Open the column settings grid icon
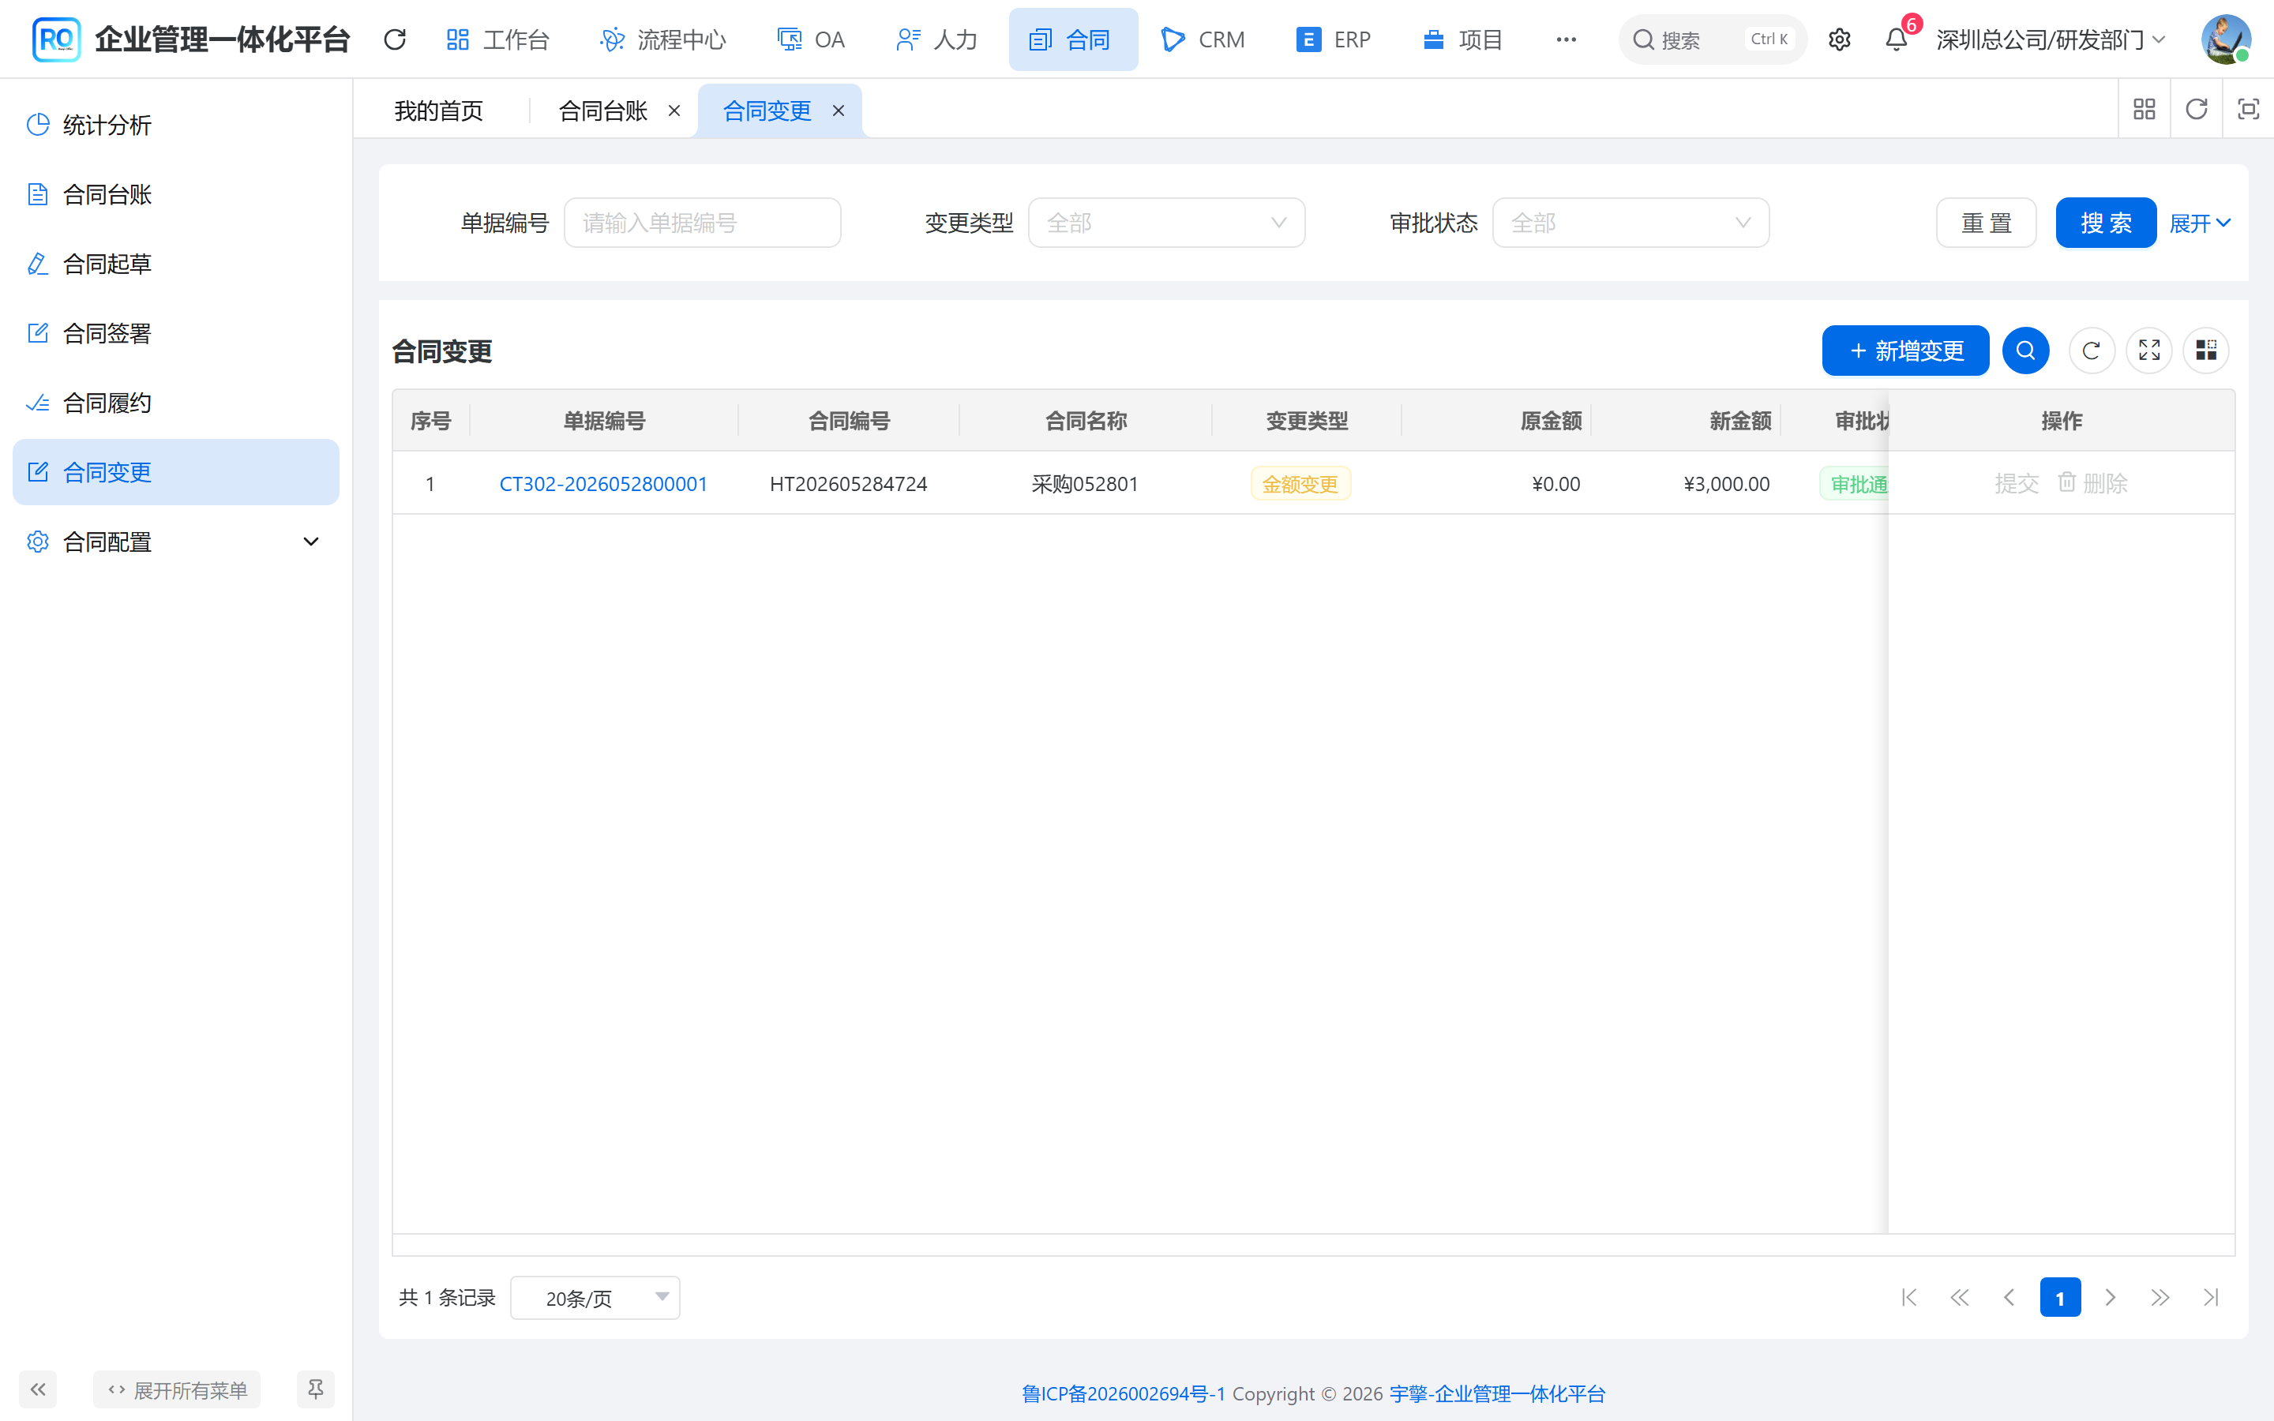The height and width of the screenshot is (1421, 2274). pyautogui.click(x=2205, y=351)
